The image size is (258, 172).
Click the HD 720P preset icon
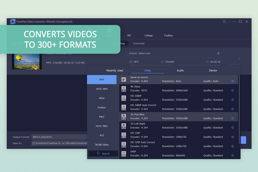pyautogui.click(x=124, y=135)
